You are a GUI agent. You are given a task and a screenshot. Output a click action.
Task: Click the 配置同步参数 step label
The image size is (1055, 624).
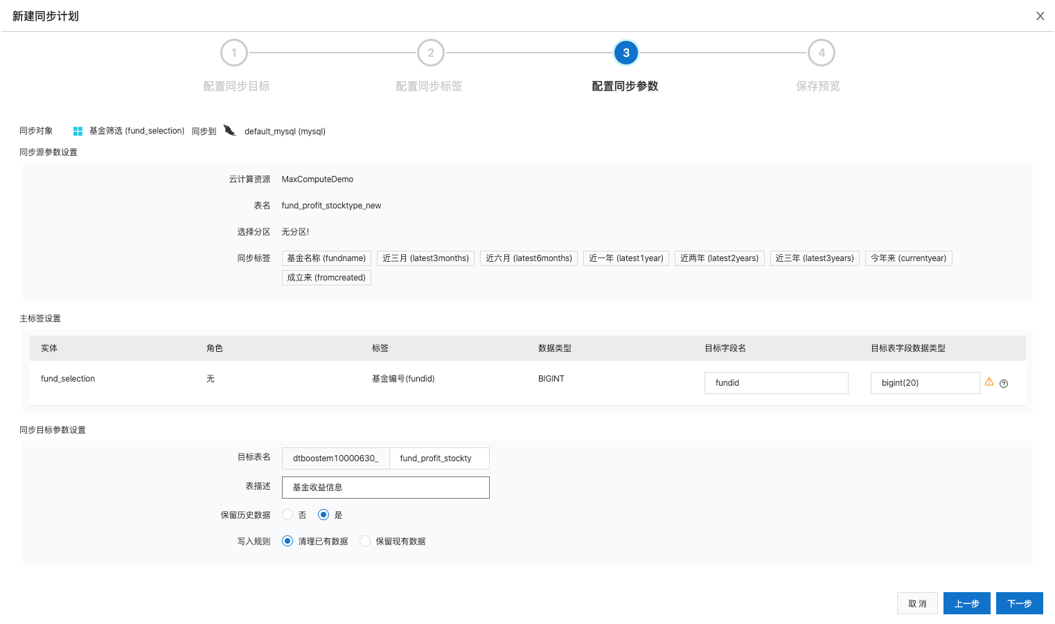(625, 86)
